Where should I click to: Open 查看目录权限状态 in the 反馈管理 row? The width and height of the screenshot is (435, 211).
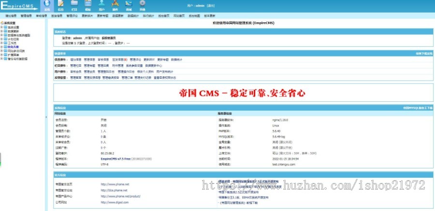(x=165, y=78)
